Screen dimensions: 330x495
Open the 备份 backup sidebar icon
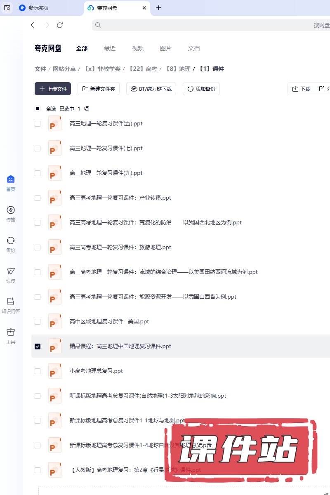[11, 241]
